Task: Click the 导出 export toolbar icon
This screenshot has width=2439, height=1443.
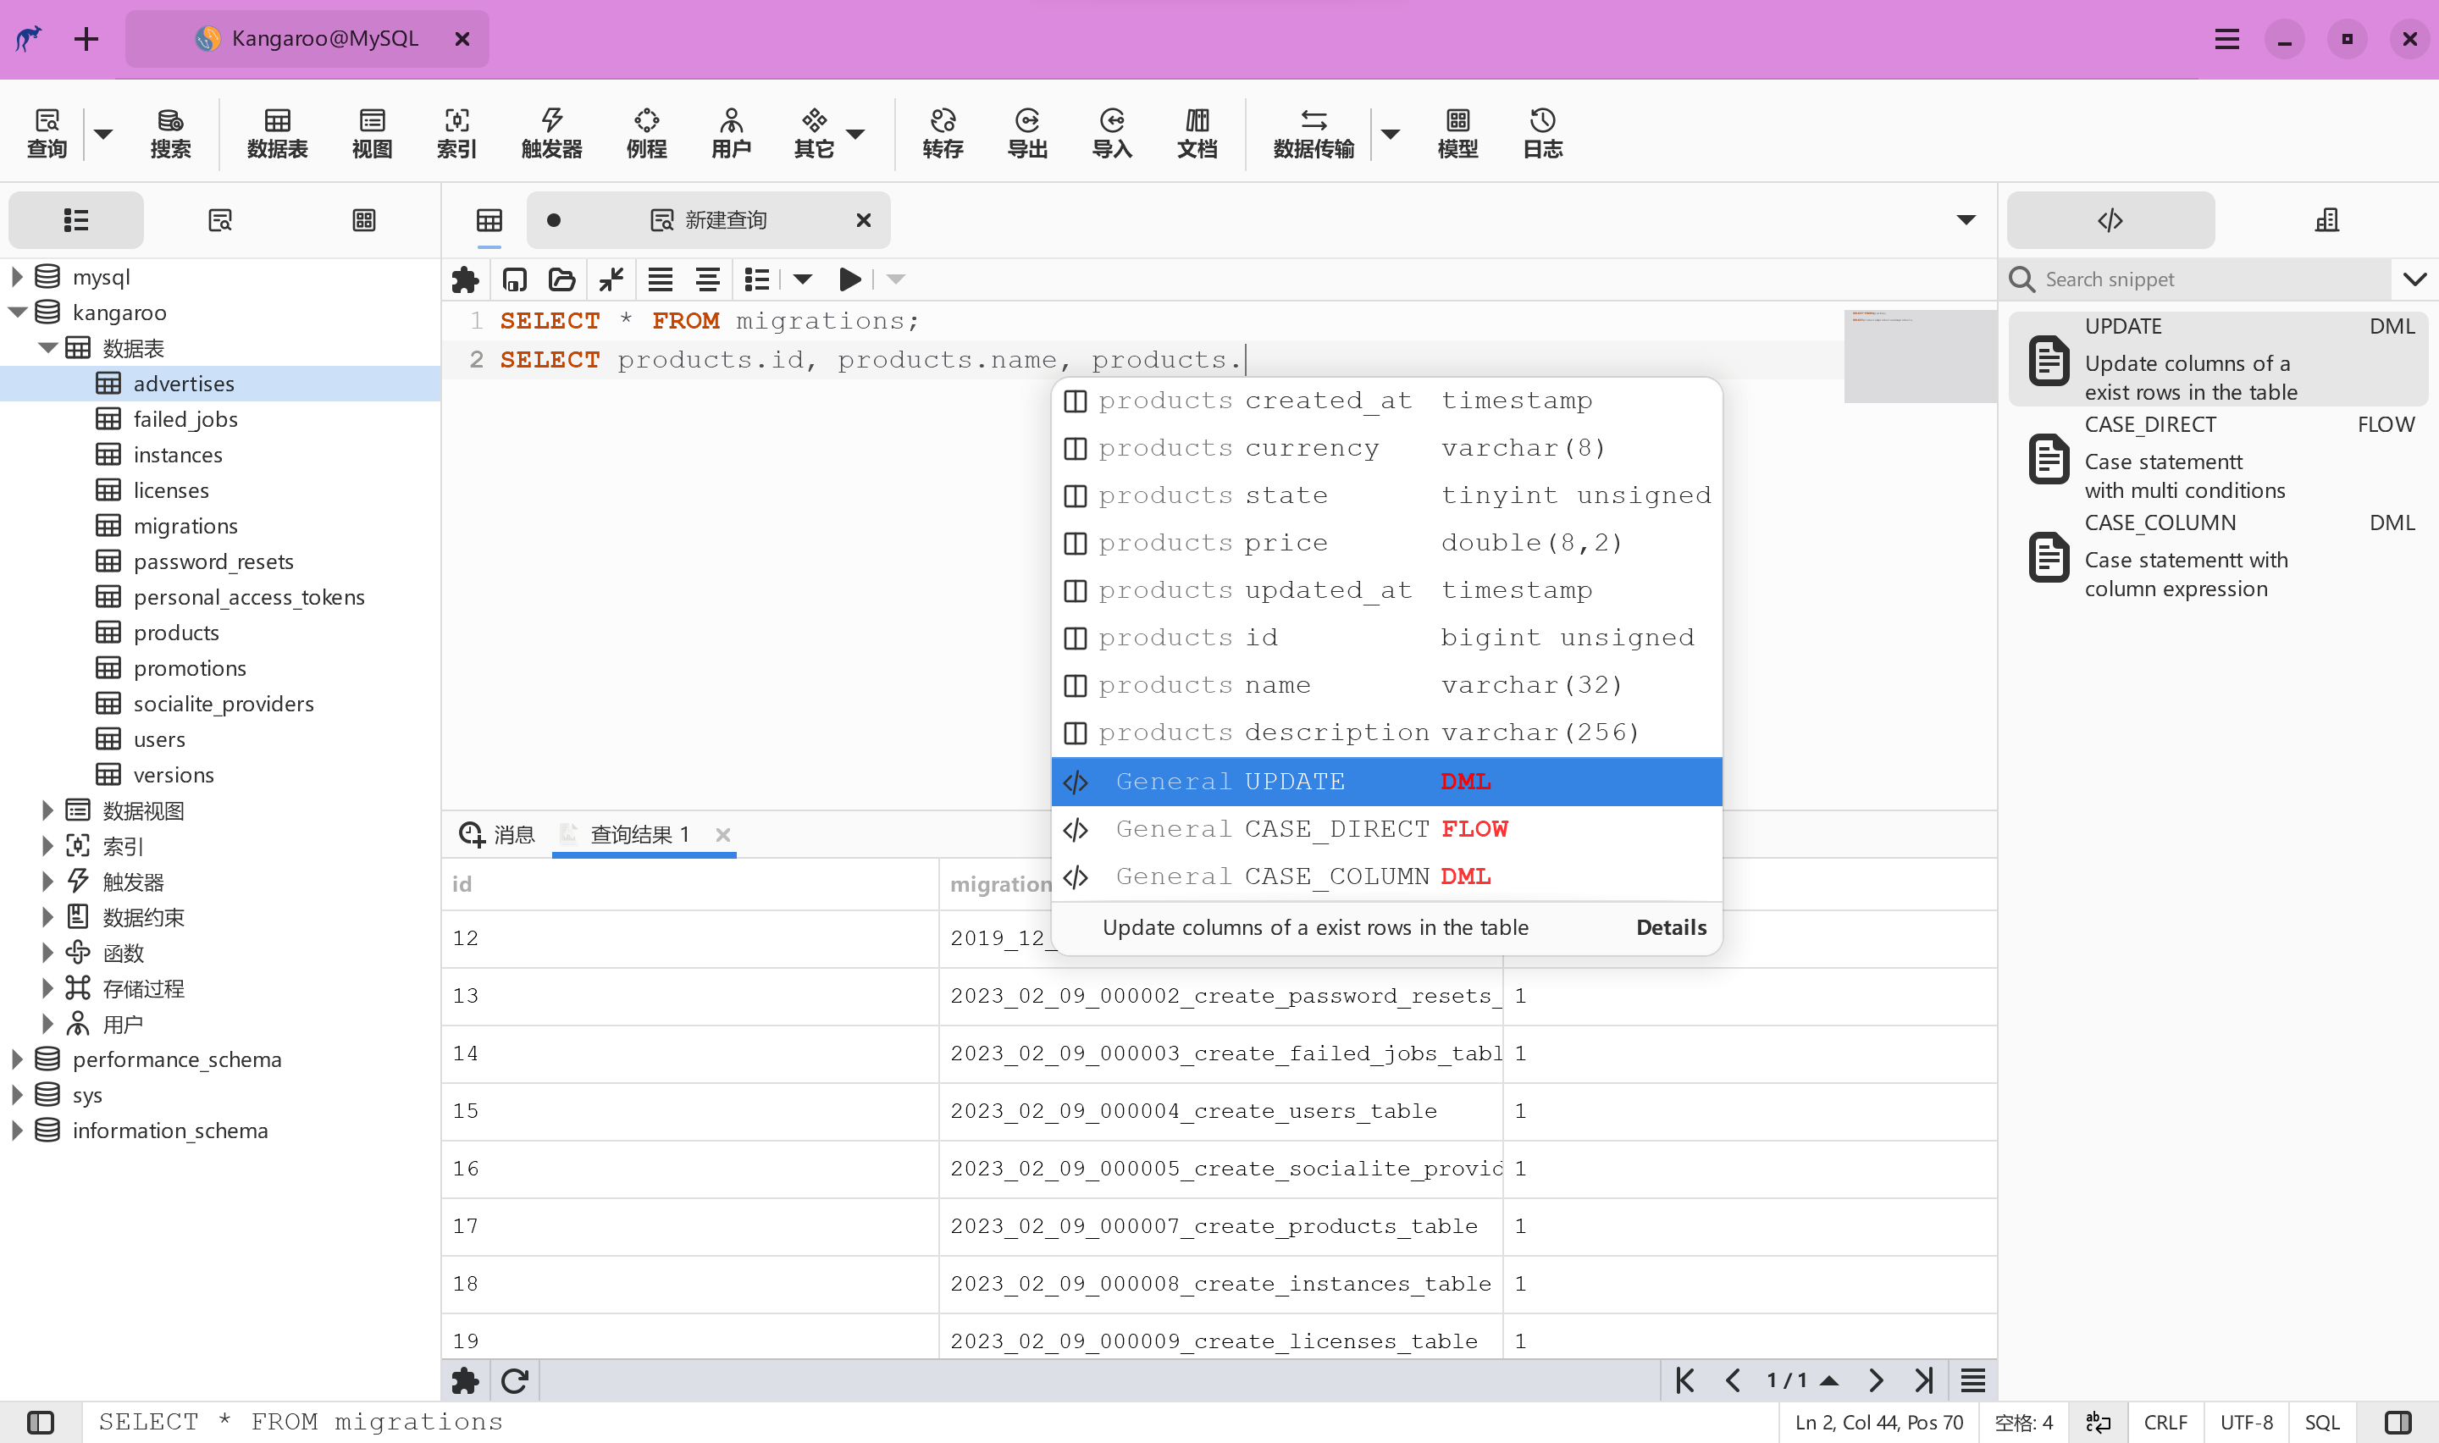Action: pos(1026,133)
